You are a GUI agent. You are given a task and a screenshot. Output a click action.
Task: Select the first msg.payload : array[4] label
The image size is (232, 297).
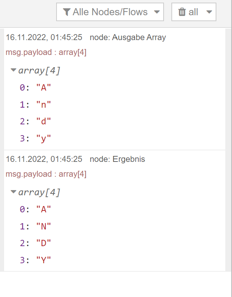click(x=46, y=52)
